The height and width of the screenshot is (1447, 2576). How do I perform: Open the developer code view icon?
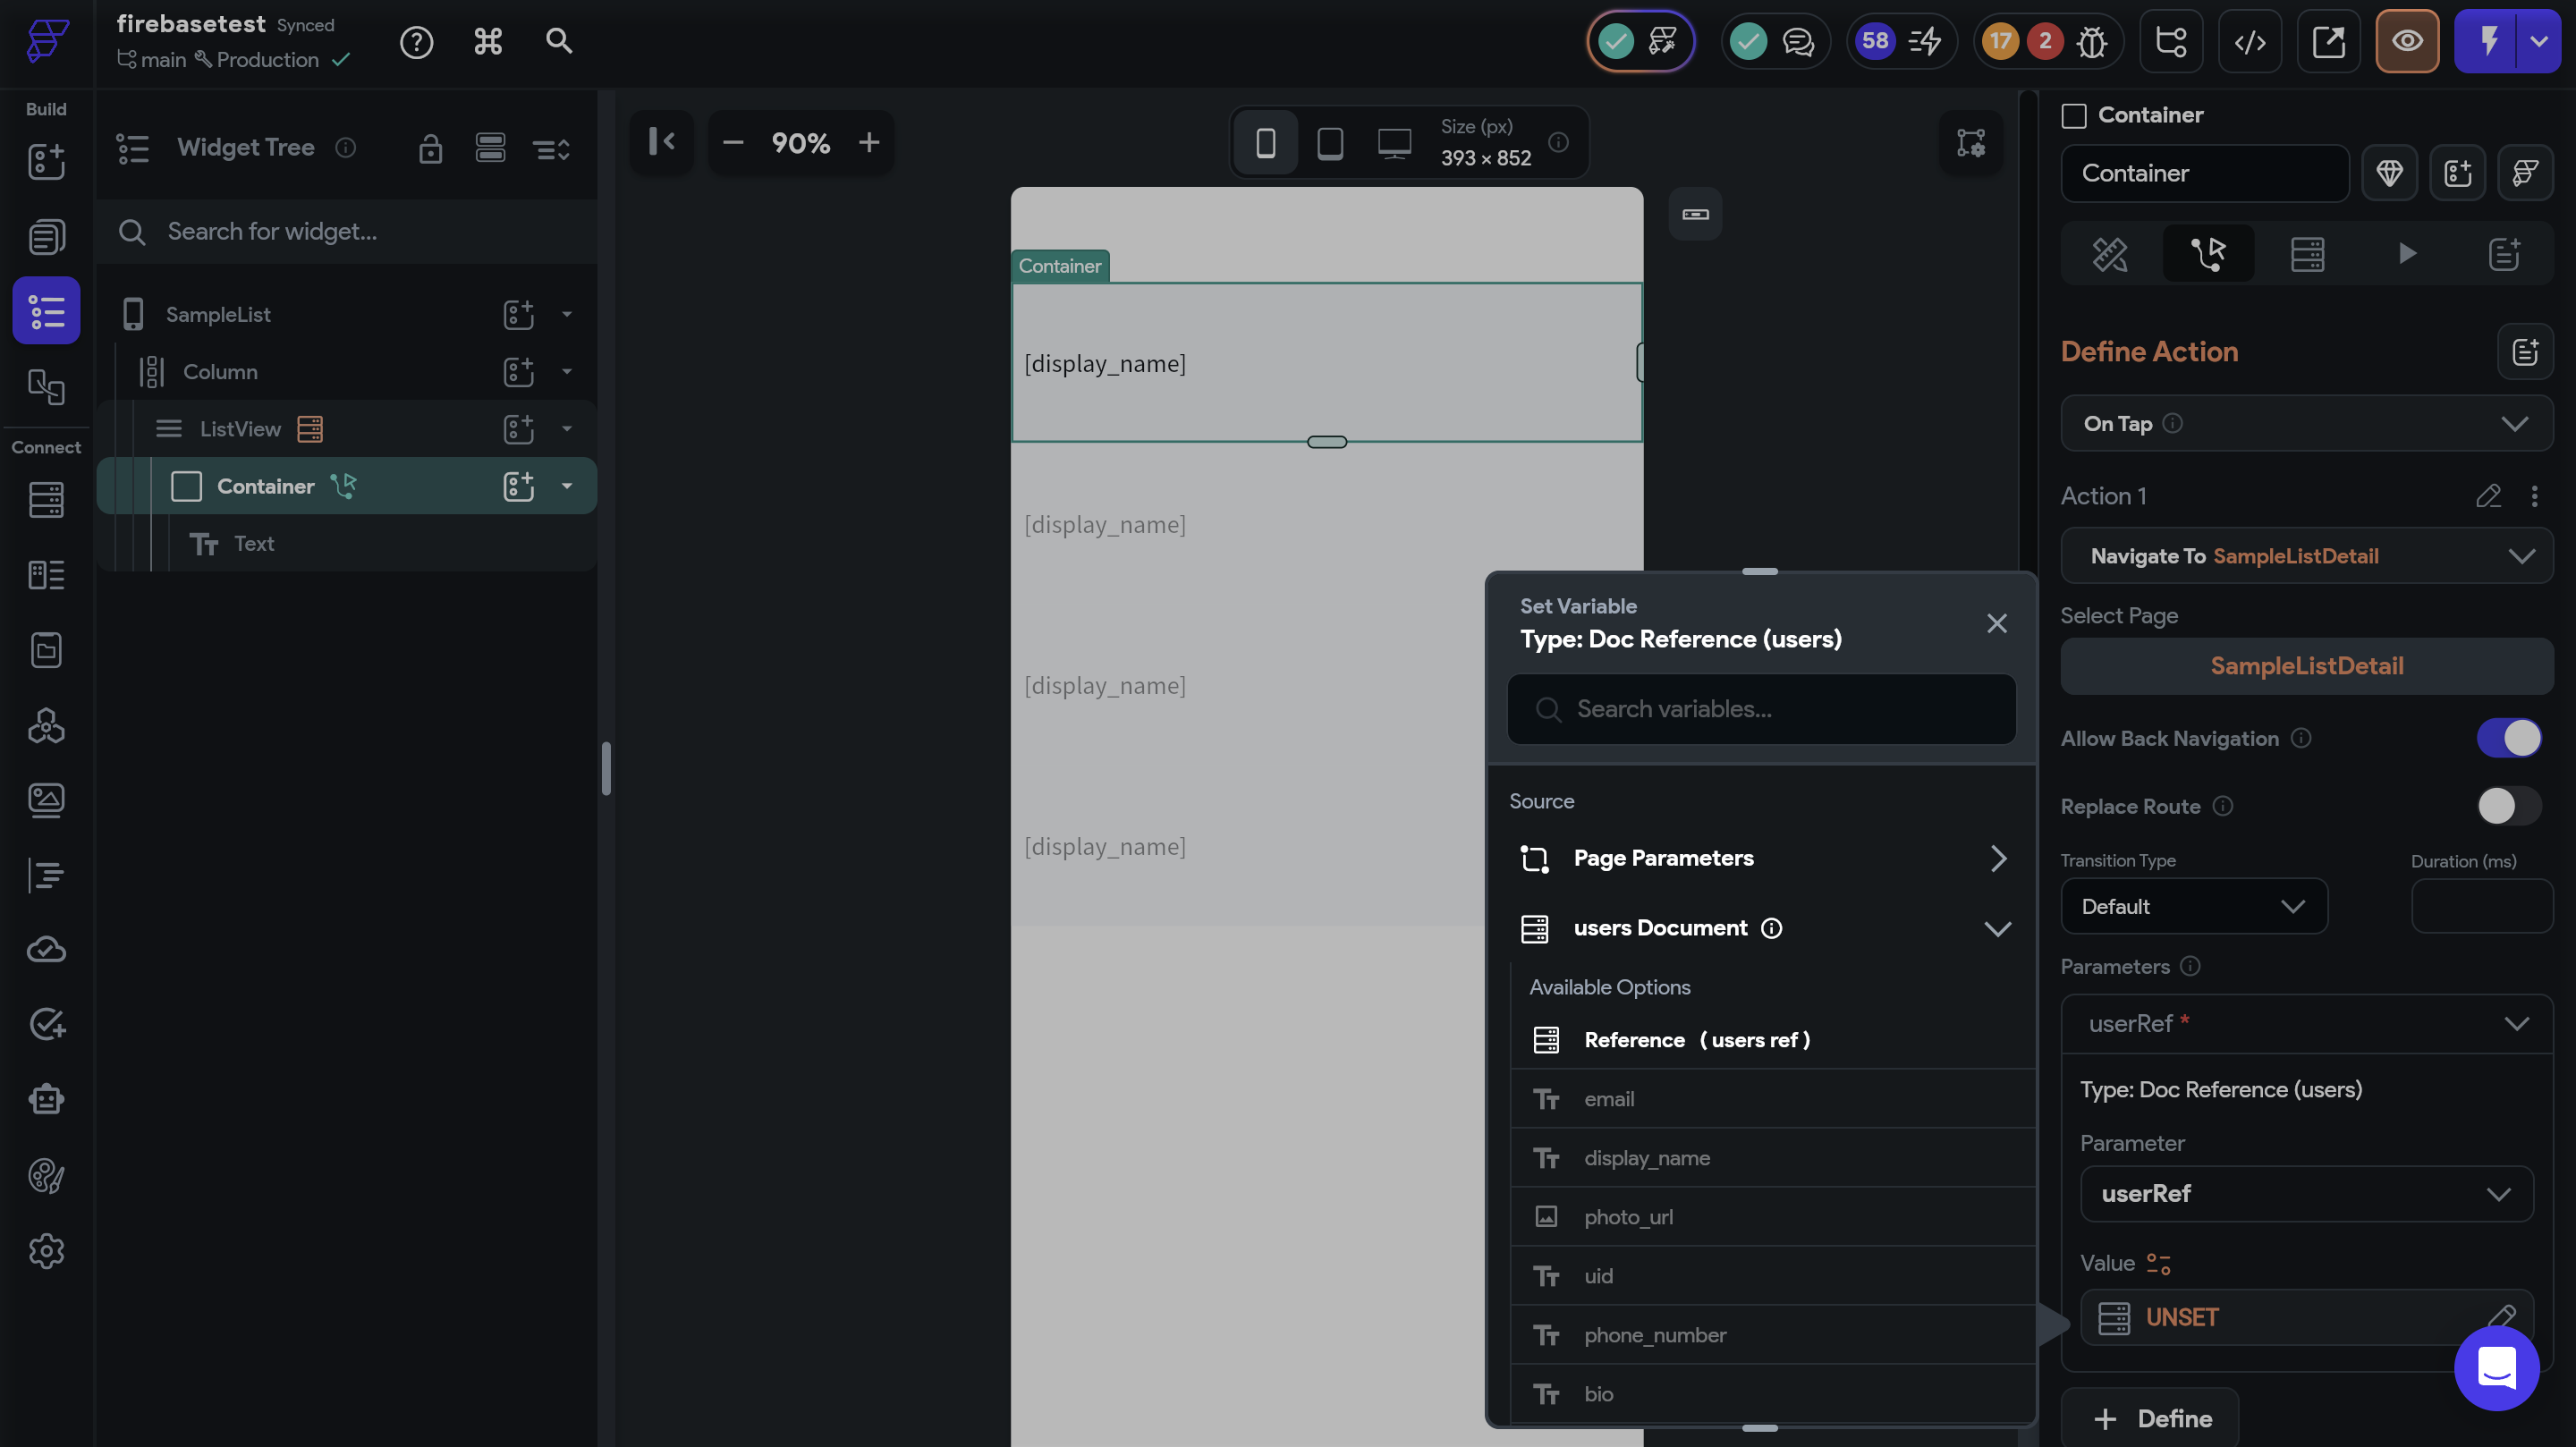pyautogui.click(x=2249, y=41)
